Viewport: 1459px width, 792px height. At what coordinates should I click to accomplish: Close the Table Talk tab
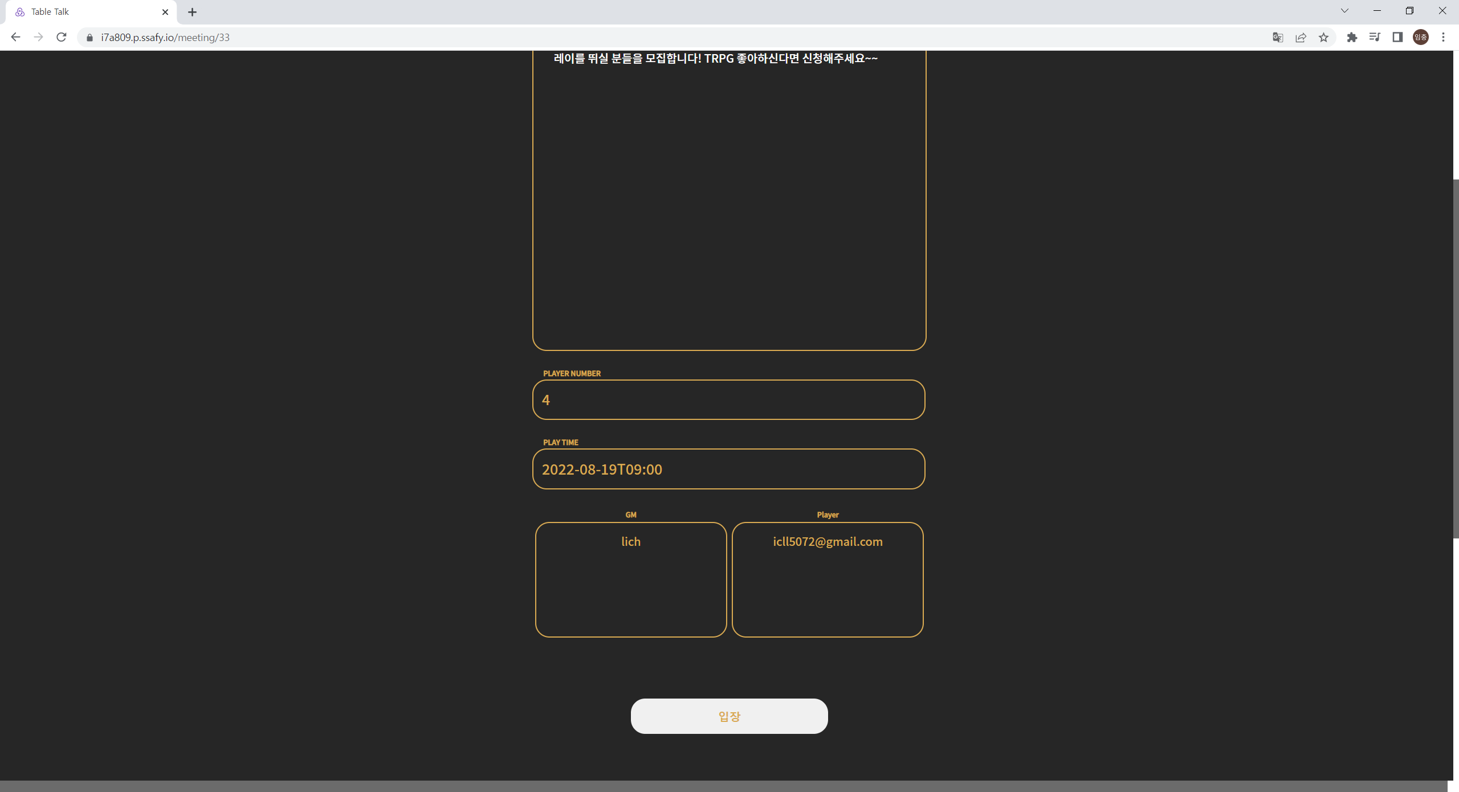tap(165, 12)
